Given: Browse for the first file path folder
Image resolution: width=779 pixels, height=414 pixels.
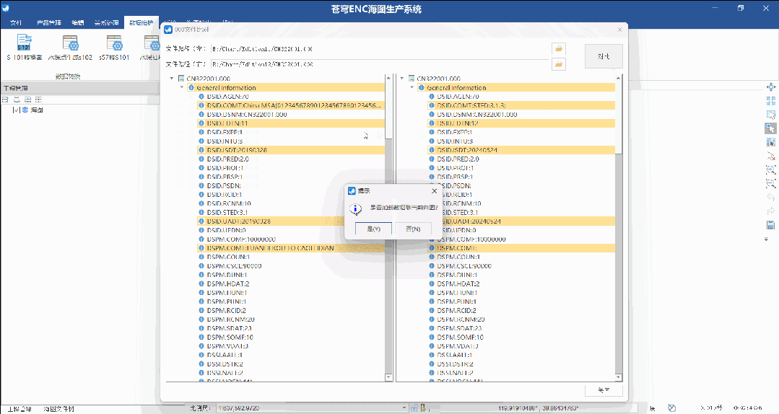Looking at the screenshot, I should coord(558,48).
